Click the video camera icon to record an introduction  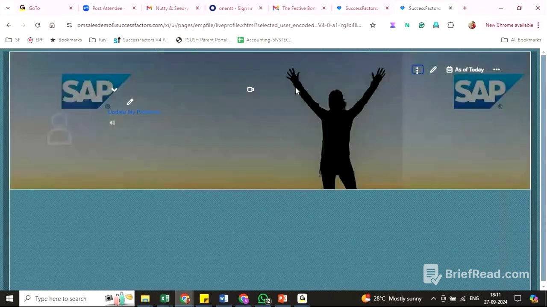pos(250,89)
